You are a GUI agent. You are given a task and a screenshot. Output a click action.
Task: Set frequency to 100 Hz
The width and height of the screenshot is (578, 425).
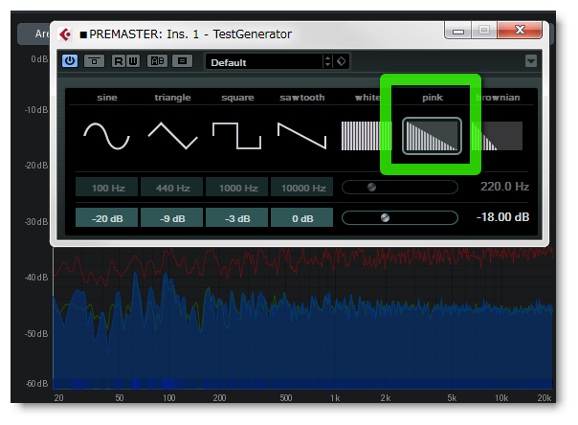(x=107, y=188)
